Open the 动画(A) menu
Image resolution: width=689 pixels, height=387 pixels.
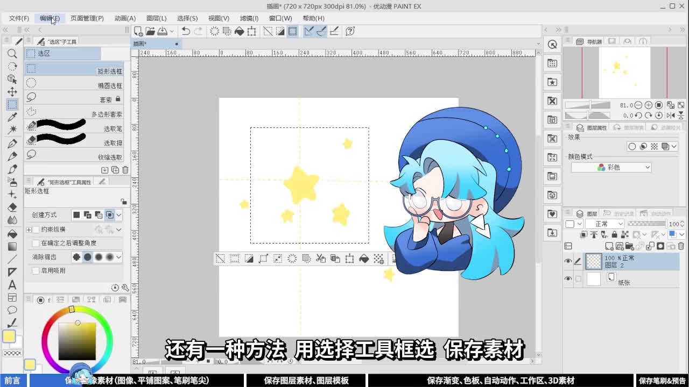point(125,18)
